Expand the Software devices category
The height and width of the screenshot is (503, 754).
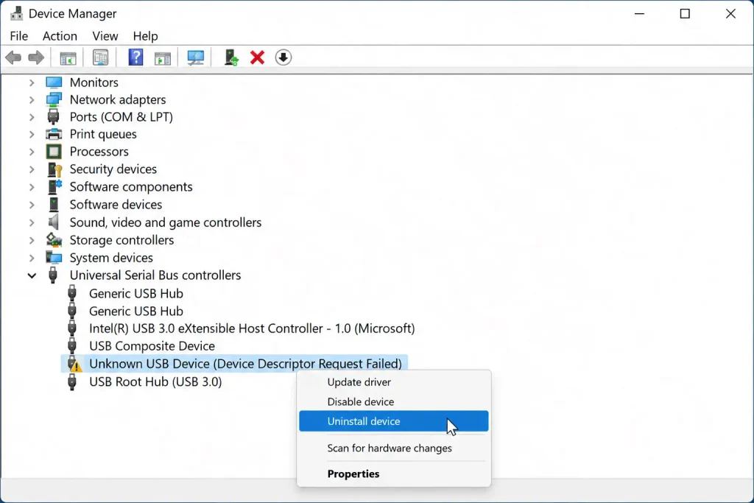(32, 205)
